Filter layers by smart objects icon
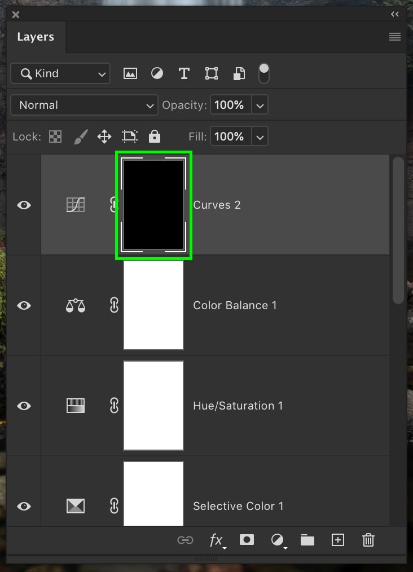Screen dimensions: 413x572 tap(239, 74)
